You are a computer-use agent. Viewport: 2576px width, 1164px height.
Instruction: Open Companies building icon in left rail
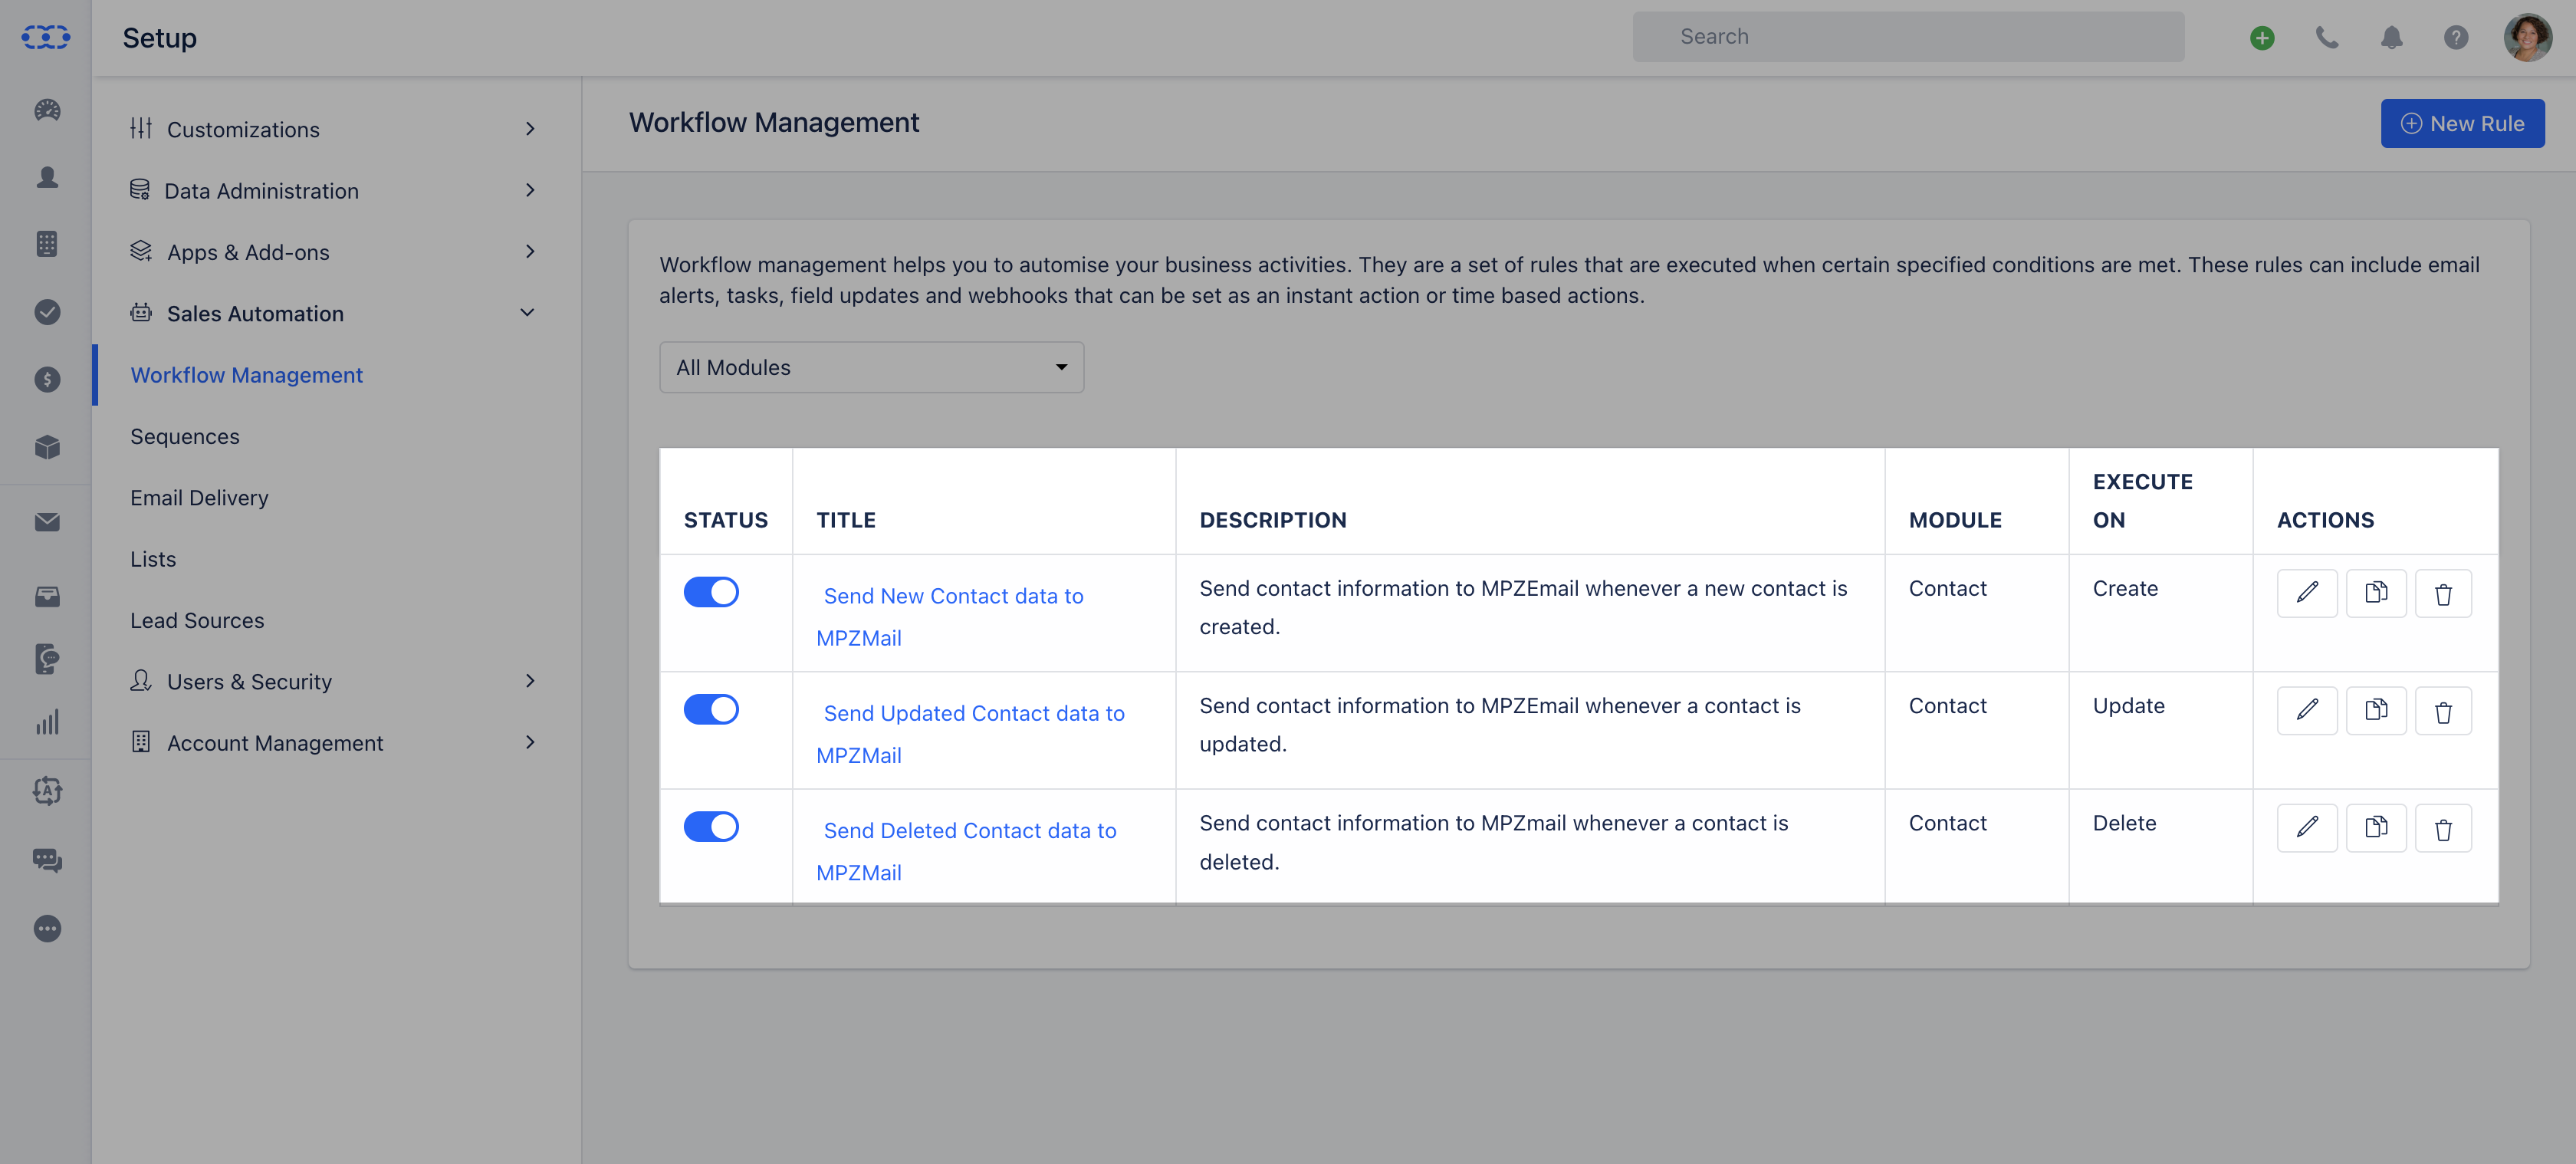coord(47,244)
